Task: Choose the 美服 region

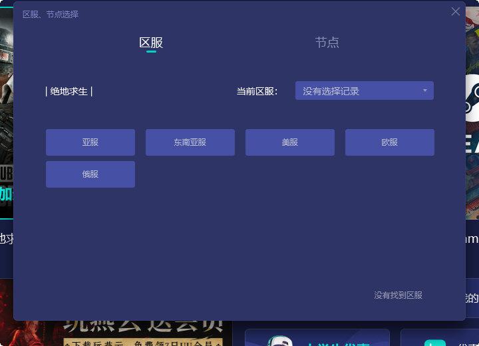Action: pyautogui.click(x=290, y=142)
